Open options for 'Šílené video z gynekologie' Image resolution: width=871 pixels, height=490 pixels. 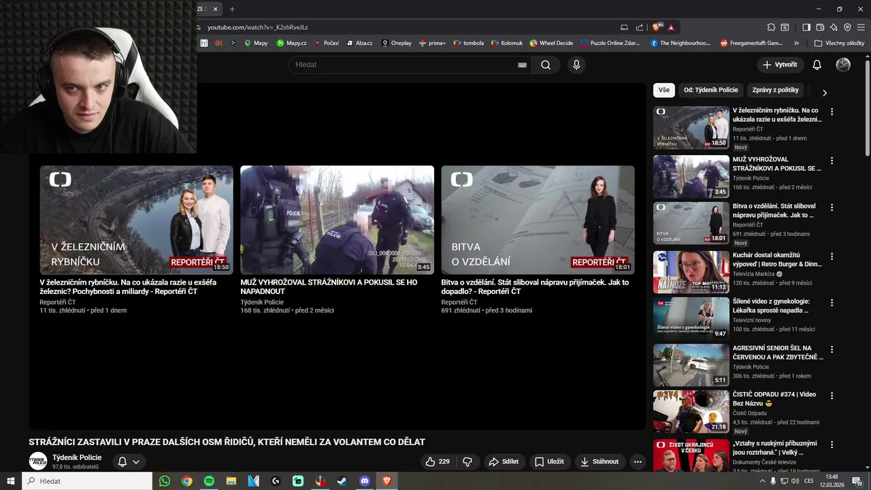point(832,302)
